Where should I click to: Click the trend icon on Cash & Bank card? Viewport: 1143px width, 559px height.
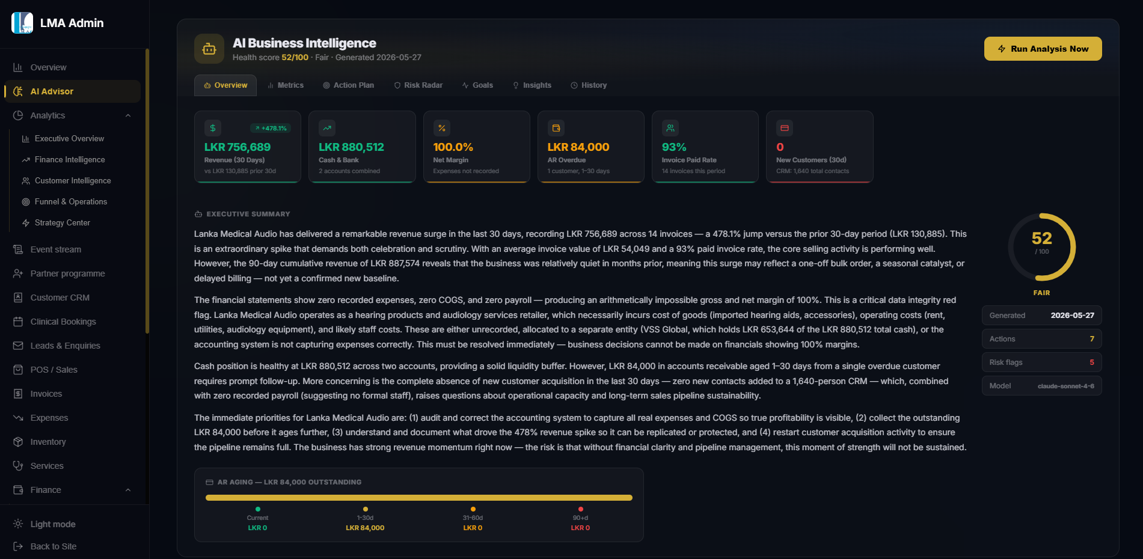click(327, 128)
